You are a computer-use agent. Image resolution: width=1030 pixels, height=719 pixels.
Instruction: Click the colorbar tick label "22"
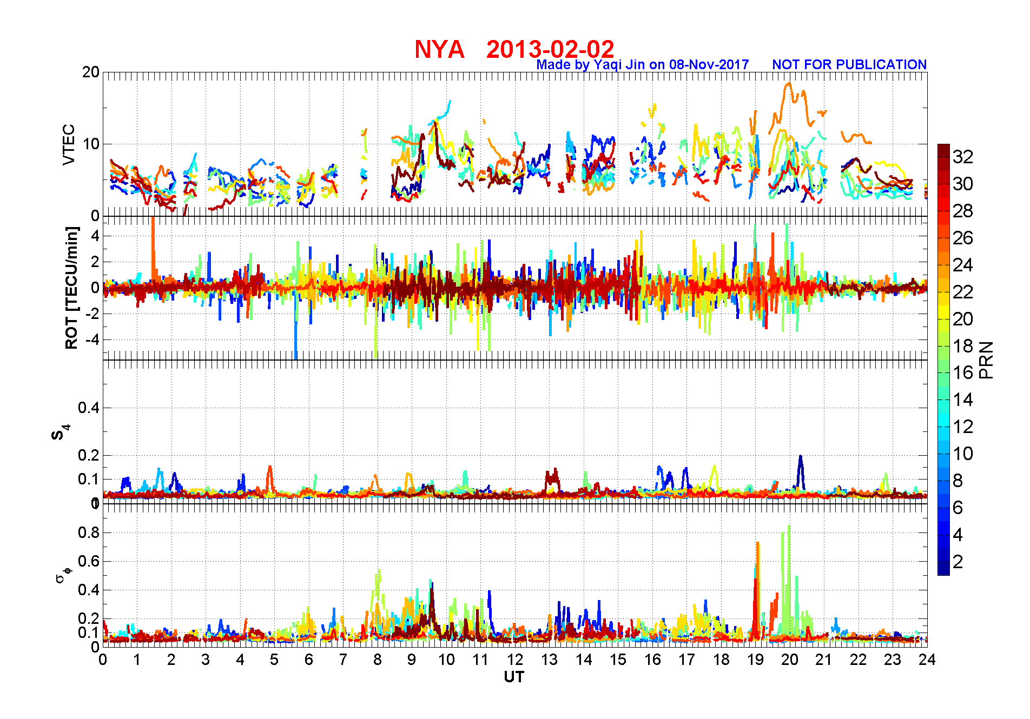tap(963, 292)
